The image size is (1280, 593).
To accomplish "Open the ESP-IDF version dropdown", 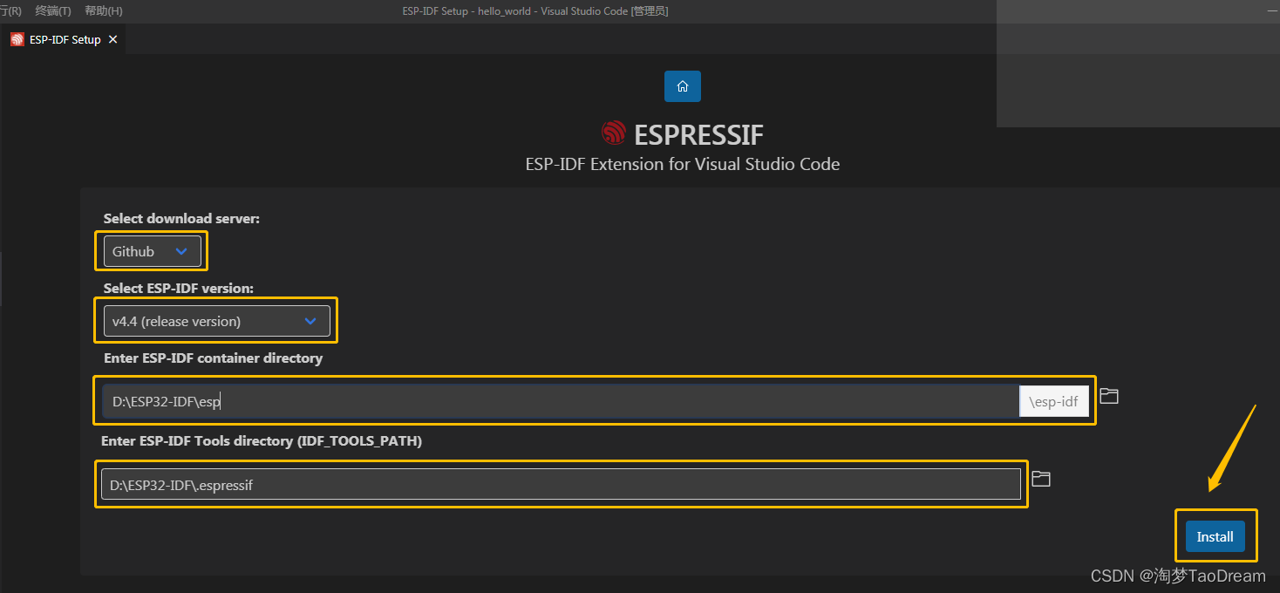I will tap(217, 321).
